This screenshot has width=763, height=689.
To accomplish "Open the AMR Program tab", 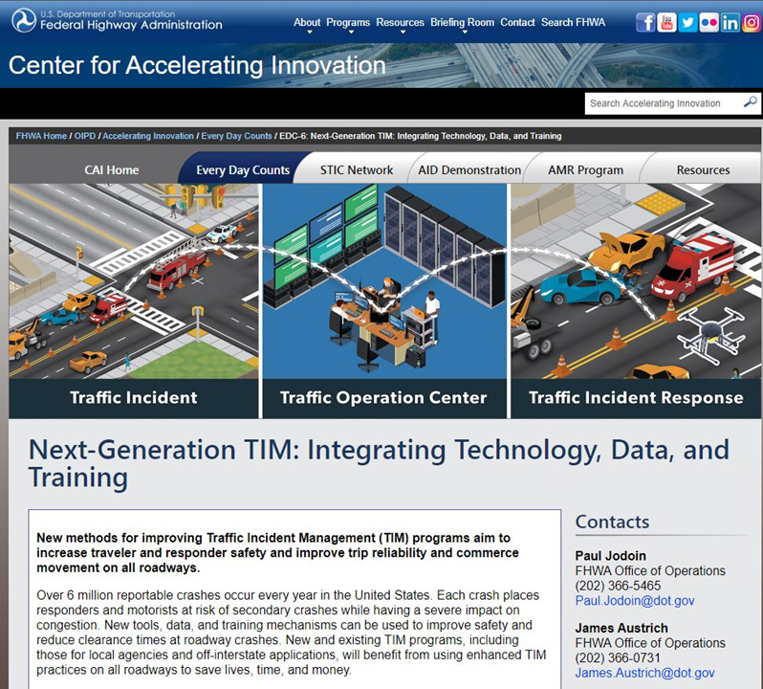I will 585,170.
